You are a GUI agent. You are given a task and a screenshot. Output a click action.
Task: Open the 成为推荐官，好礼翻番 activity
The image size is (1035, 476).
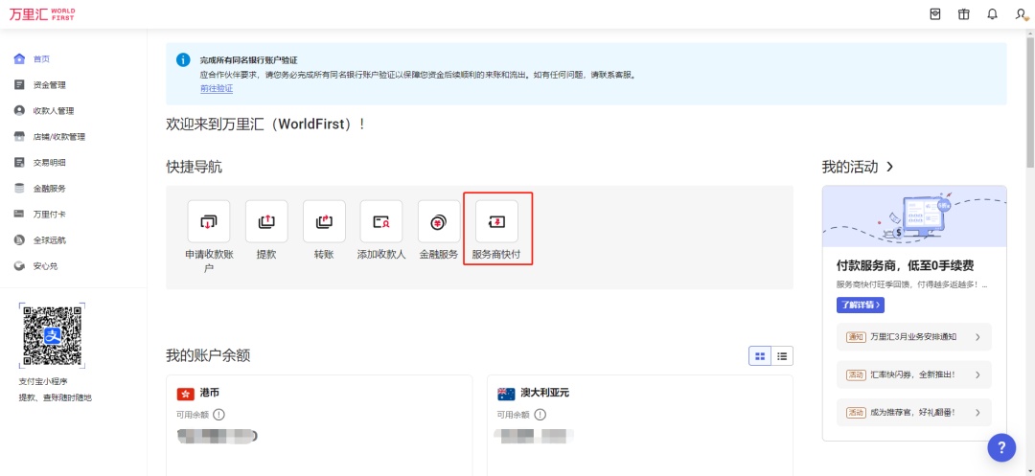click(x=913, y=413)
